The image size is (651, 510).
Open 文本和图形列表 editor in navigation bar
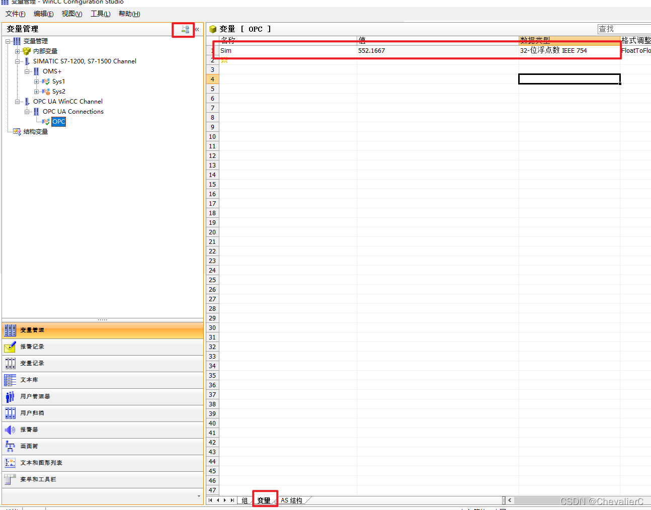(103, 463)
